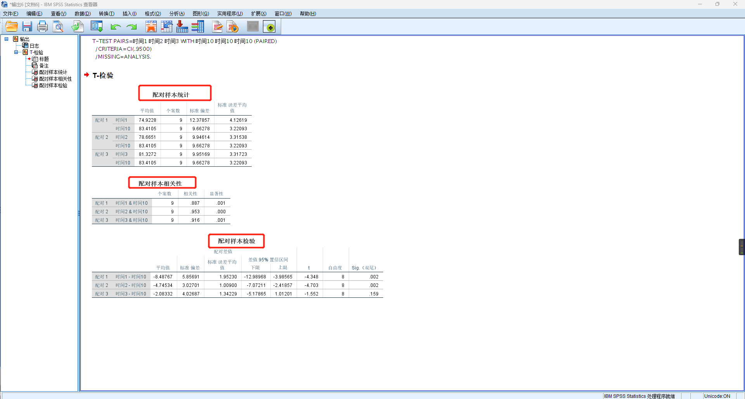Open the 转换(T) menu
Image resolution: width=745 pixels, height=399 pixels.
coord(107,14)
